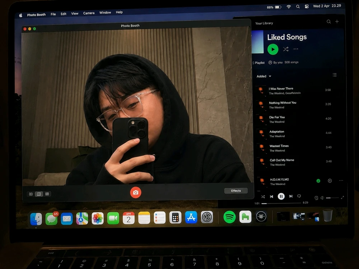Screen dimensions: 359x269
Task: Open the Edit menu
Action: (64, 14)
